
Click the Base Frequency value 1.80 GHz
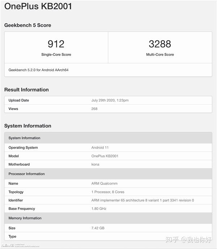click(x=99, y=208)
